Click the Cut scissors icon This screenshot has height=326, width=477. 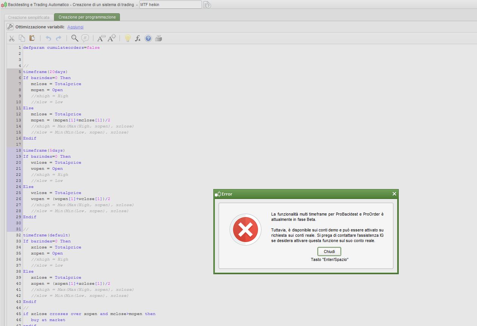click(11, 38)
